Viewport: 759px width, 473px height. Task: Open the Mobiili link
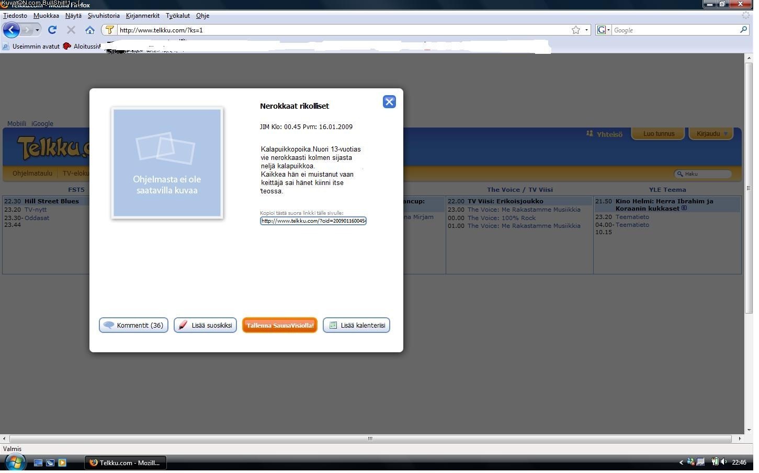point(17,124)
